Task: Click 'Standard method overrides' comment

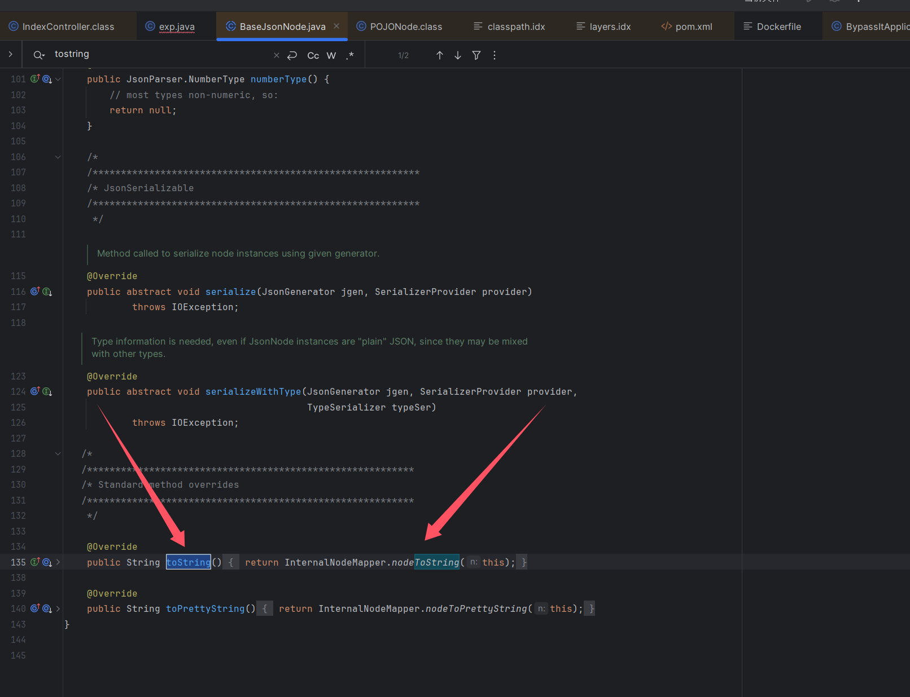Action: click(160, 484)
